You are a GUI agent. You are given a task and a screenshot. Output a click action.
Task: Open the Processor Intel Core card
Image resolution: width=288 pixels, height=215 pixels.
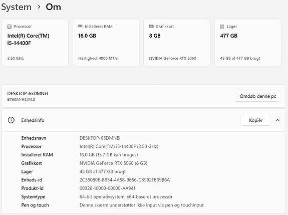[35, 43]
